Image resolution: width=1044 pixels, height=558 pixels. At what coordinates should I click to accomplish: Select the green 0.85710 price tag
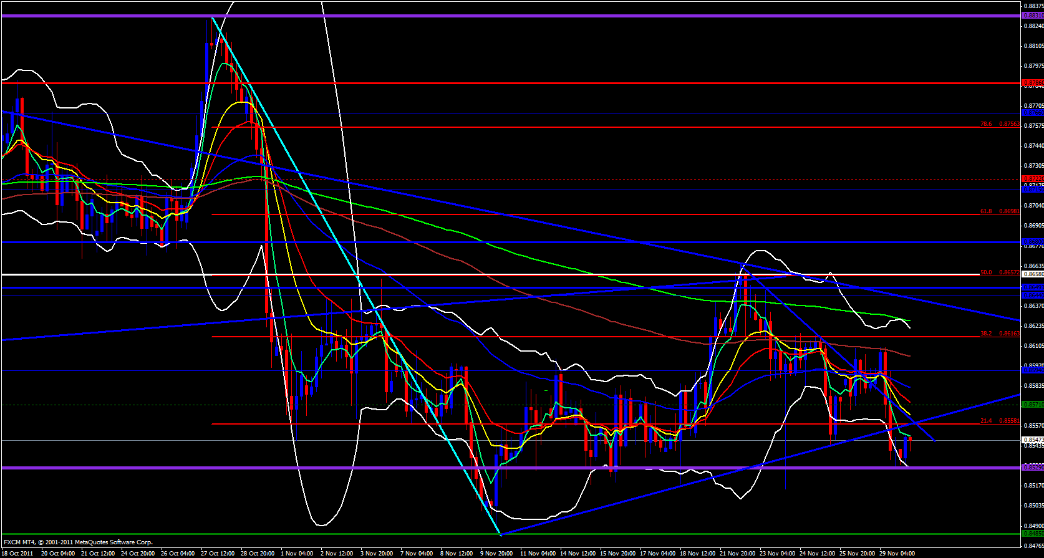click(x=1032, y=404)
